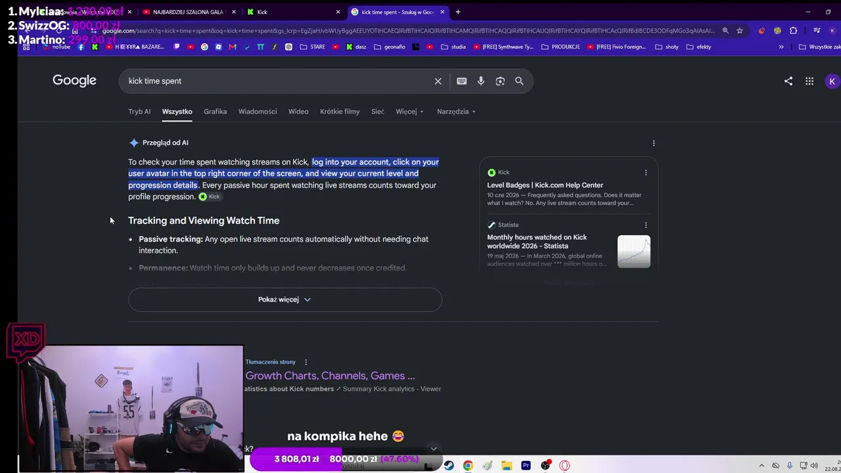Viewport: 841px width, 473px height.
Task: Click the microphone tray icon
Action: click(790, 466)
